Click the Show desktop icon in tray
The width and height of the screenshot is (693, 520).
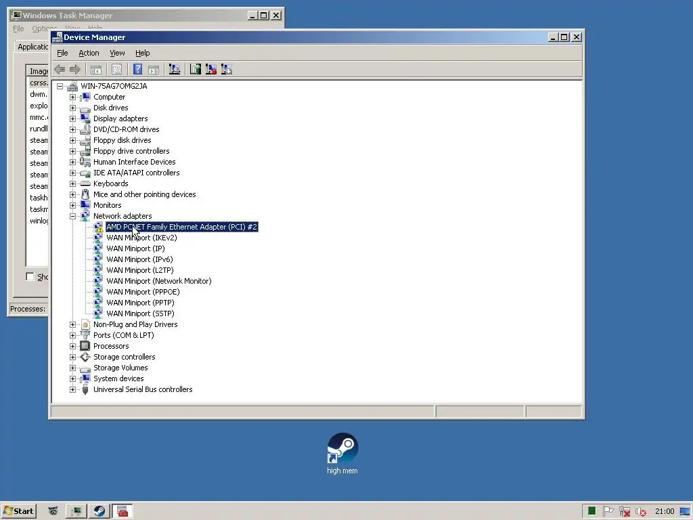click(x=685, y=511)
